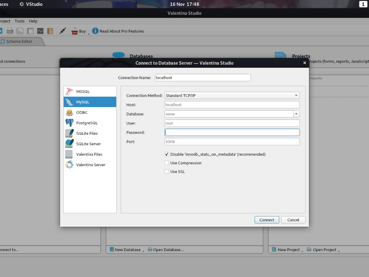Viewport: 369px width, 277px height.
Task: Select the PostgreSQL elephant icon
Action: (x=69, y=123)
